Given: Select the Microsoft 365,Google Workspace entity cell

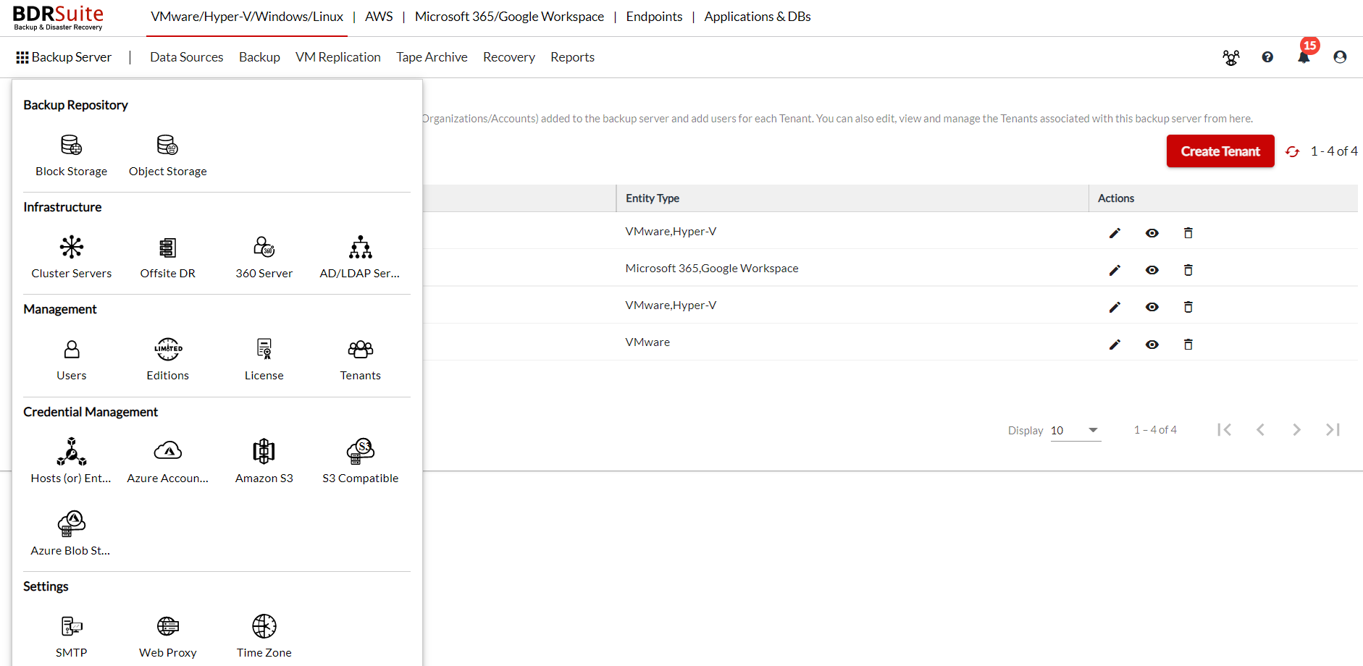Looking at the screenshot, I should [712, 269].
